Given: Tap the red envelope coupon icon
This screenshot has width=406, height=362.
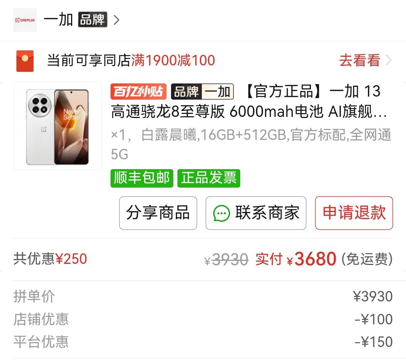Looking at the screenshot, I should (x=25, y=61).
